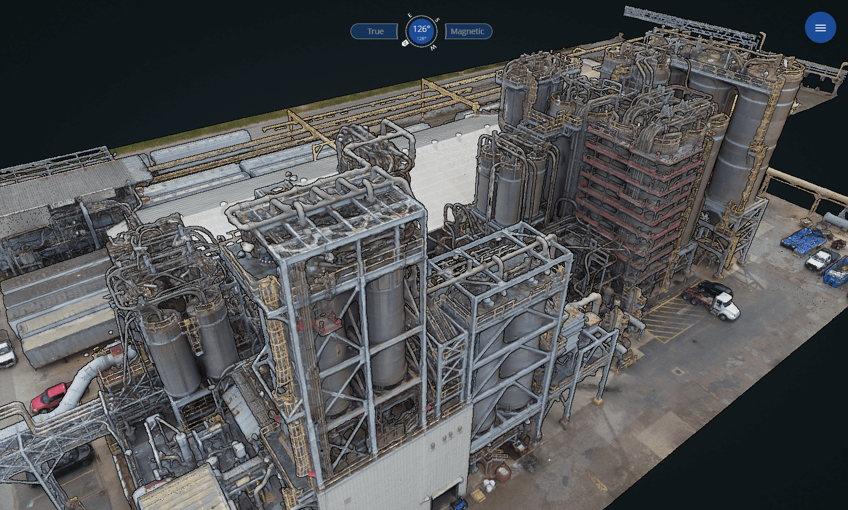Click the Z-axis indicator on the compass dial
848x510 pixels.
[x=405, y=43]
